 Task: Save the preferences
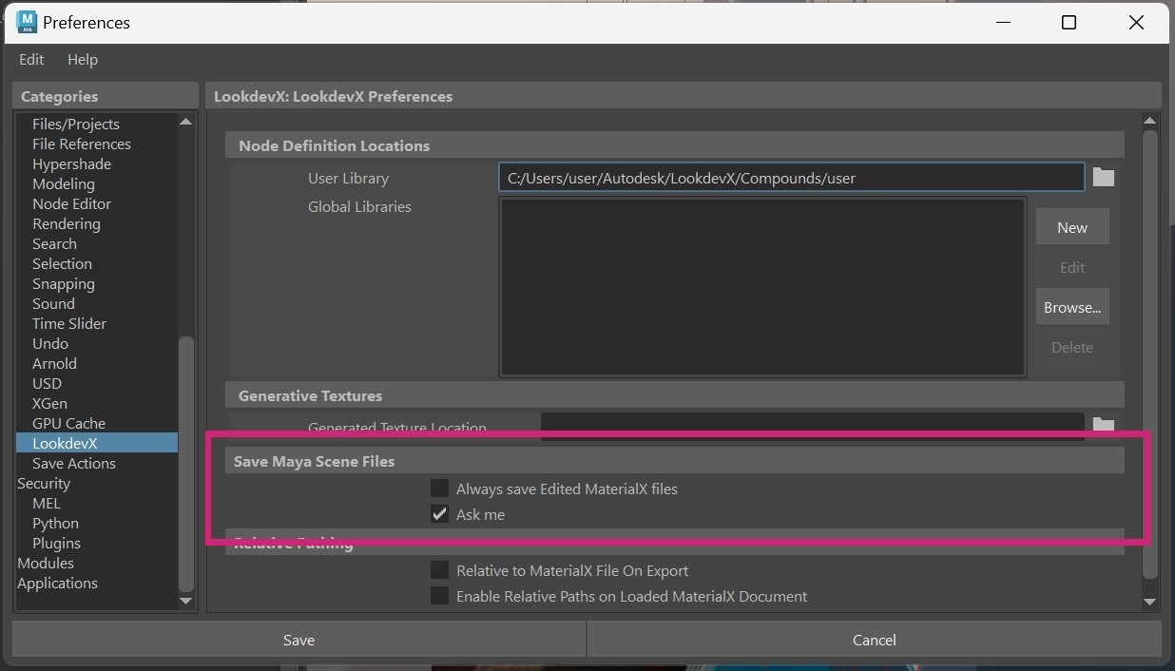(299, 640)
